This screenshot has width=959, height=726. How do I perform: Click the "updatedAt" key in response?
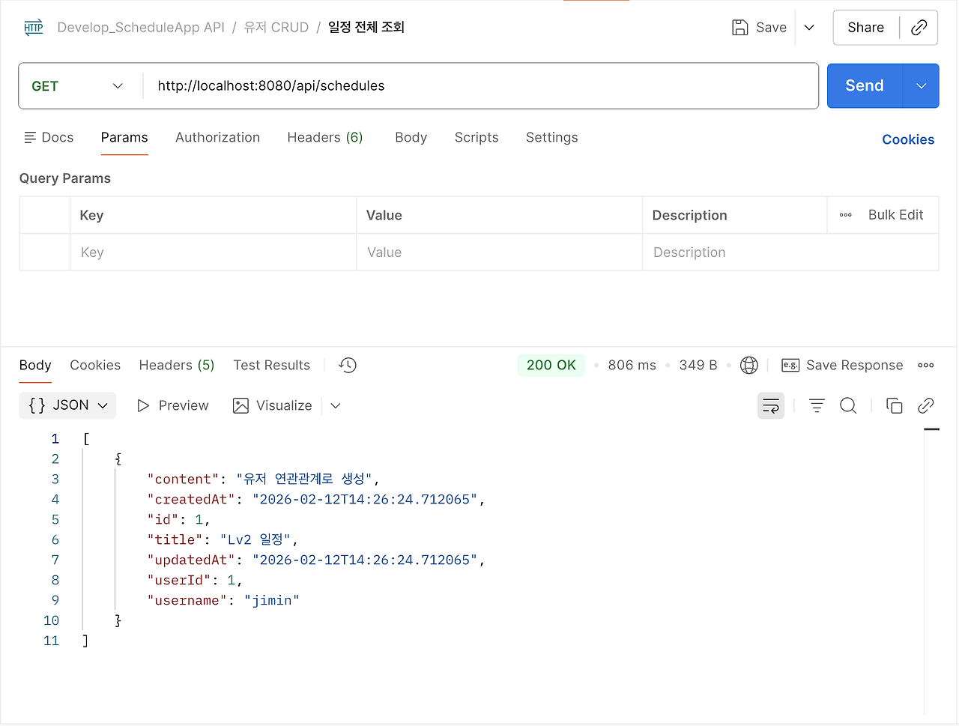tap(191, 560)
